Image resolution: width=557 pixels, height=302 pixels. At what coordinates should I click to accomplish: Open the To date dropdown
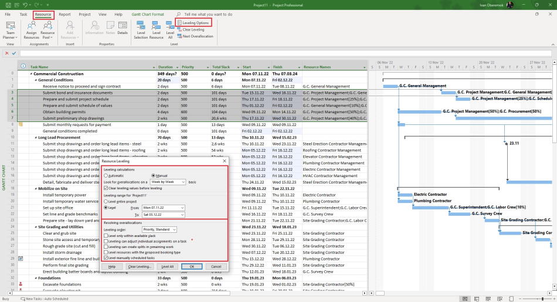point(164,215)
